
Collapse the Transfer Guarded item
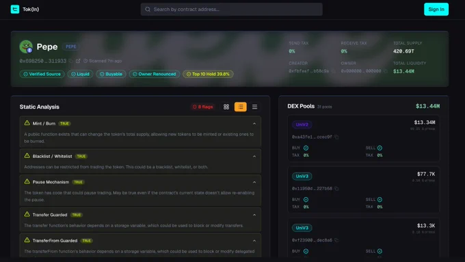click(x=254, y=215)
